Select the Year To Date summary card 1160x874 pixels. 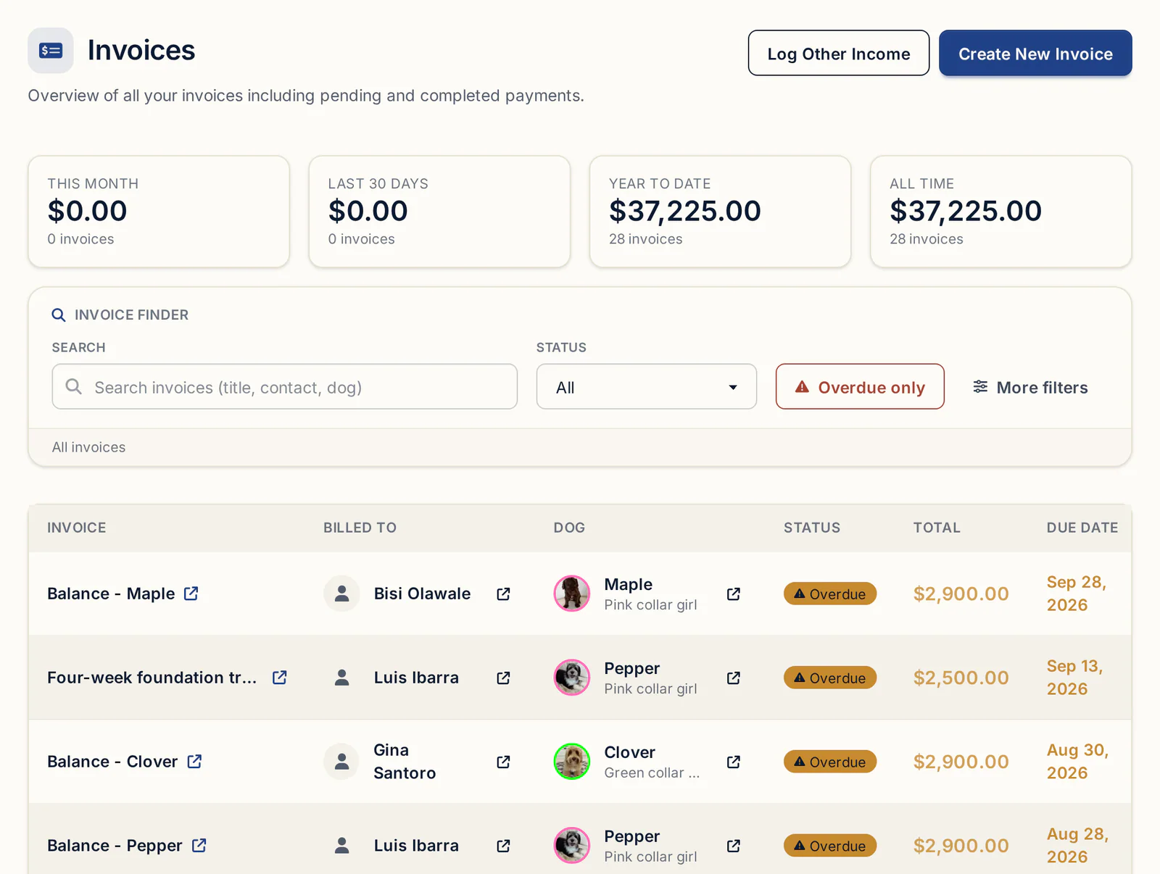pyautogui.click(x=720, y=212)
